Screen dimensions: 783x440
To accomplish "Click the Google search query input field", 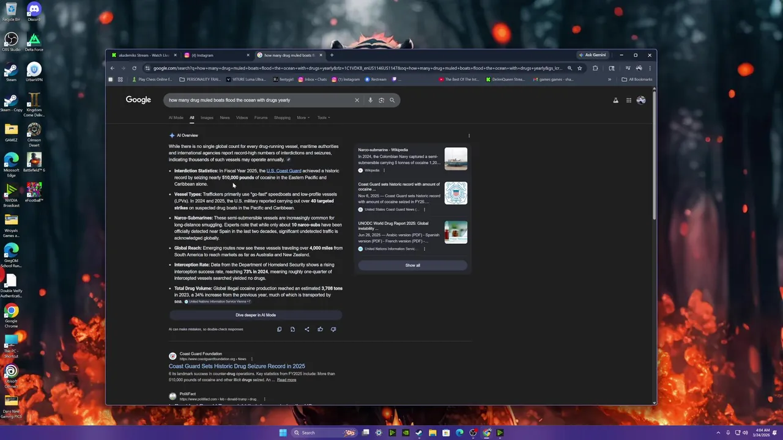I will click(260, 100).
